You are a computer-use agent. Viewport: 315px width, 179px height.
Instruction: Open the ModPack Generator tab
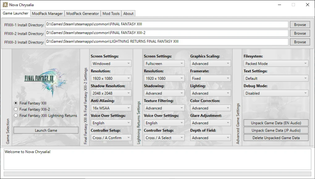pos(82,14)
